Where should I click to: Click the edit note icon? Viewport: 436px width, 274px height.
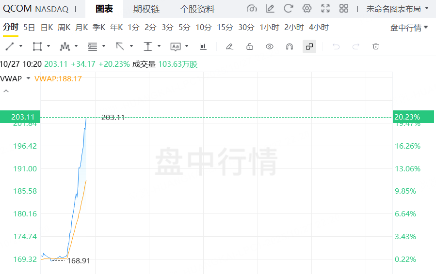pyautogui.click(x=270, y=9)
